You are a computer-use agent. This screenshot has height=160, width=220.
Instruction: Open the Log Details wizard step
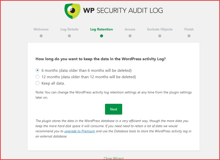(x=69, y=29)
